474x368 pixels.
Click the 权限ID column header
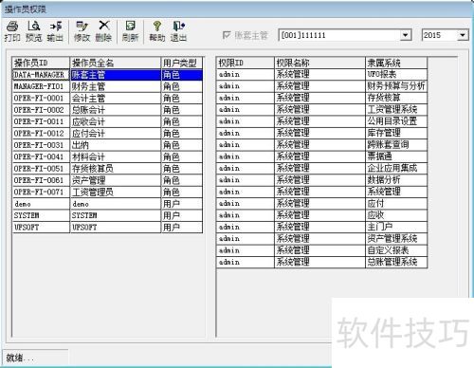[x=246, y=63]
